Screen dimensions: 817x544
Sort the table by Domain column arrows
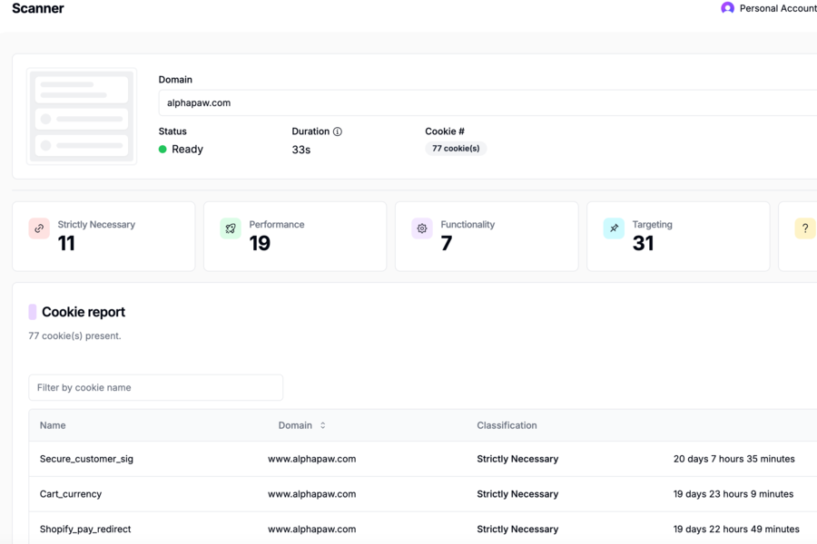click(x=322, y=425)
